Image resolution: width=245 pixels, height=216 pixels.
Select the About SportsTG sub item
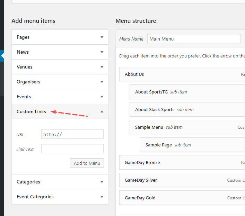[x=151, y=92]
